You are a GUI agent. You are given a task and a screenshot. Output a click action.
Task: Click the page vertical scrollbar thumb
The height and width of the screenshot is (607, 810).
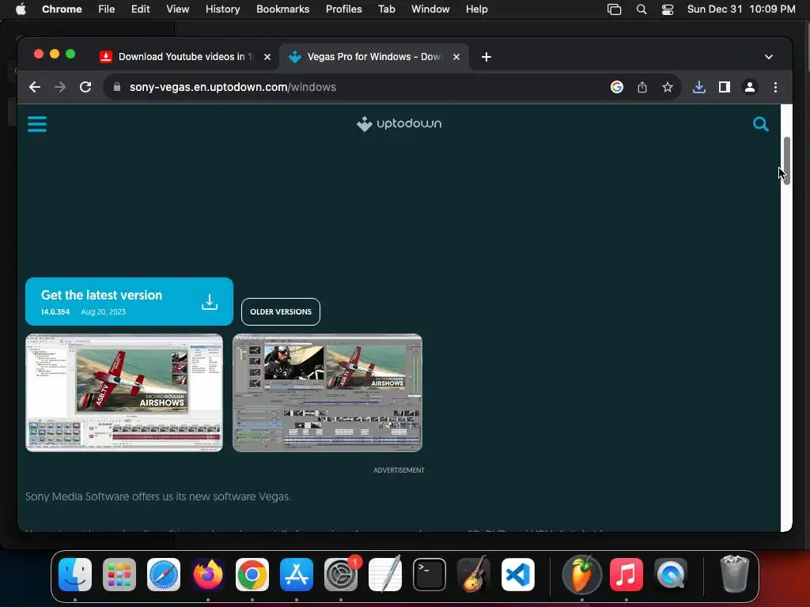tap(786, 160)
